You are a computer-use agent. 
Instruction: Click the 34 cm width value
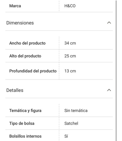tap(70, 43)
